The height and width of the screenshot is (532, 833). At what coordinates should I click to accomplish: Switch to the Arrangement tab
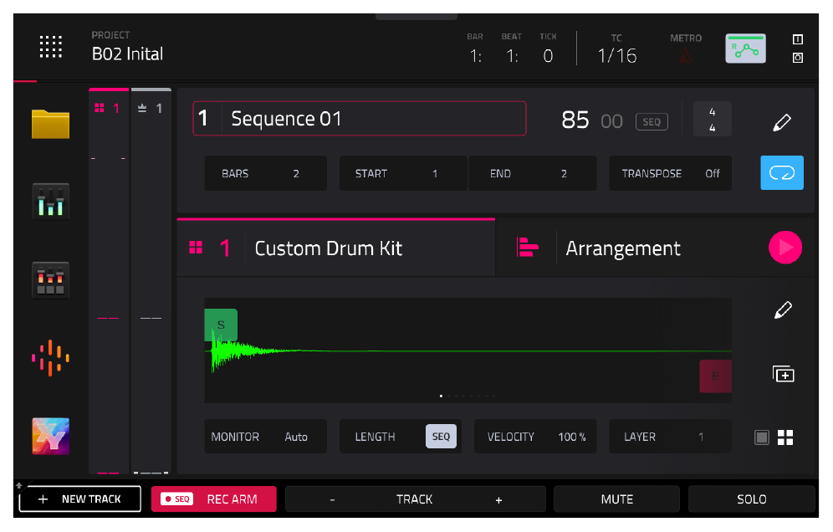point(622,248)
